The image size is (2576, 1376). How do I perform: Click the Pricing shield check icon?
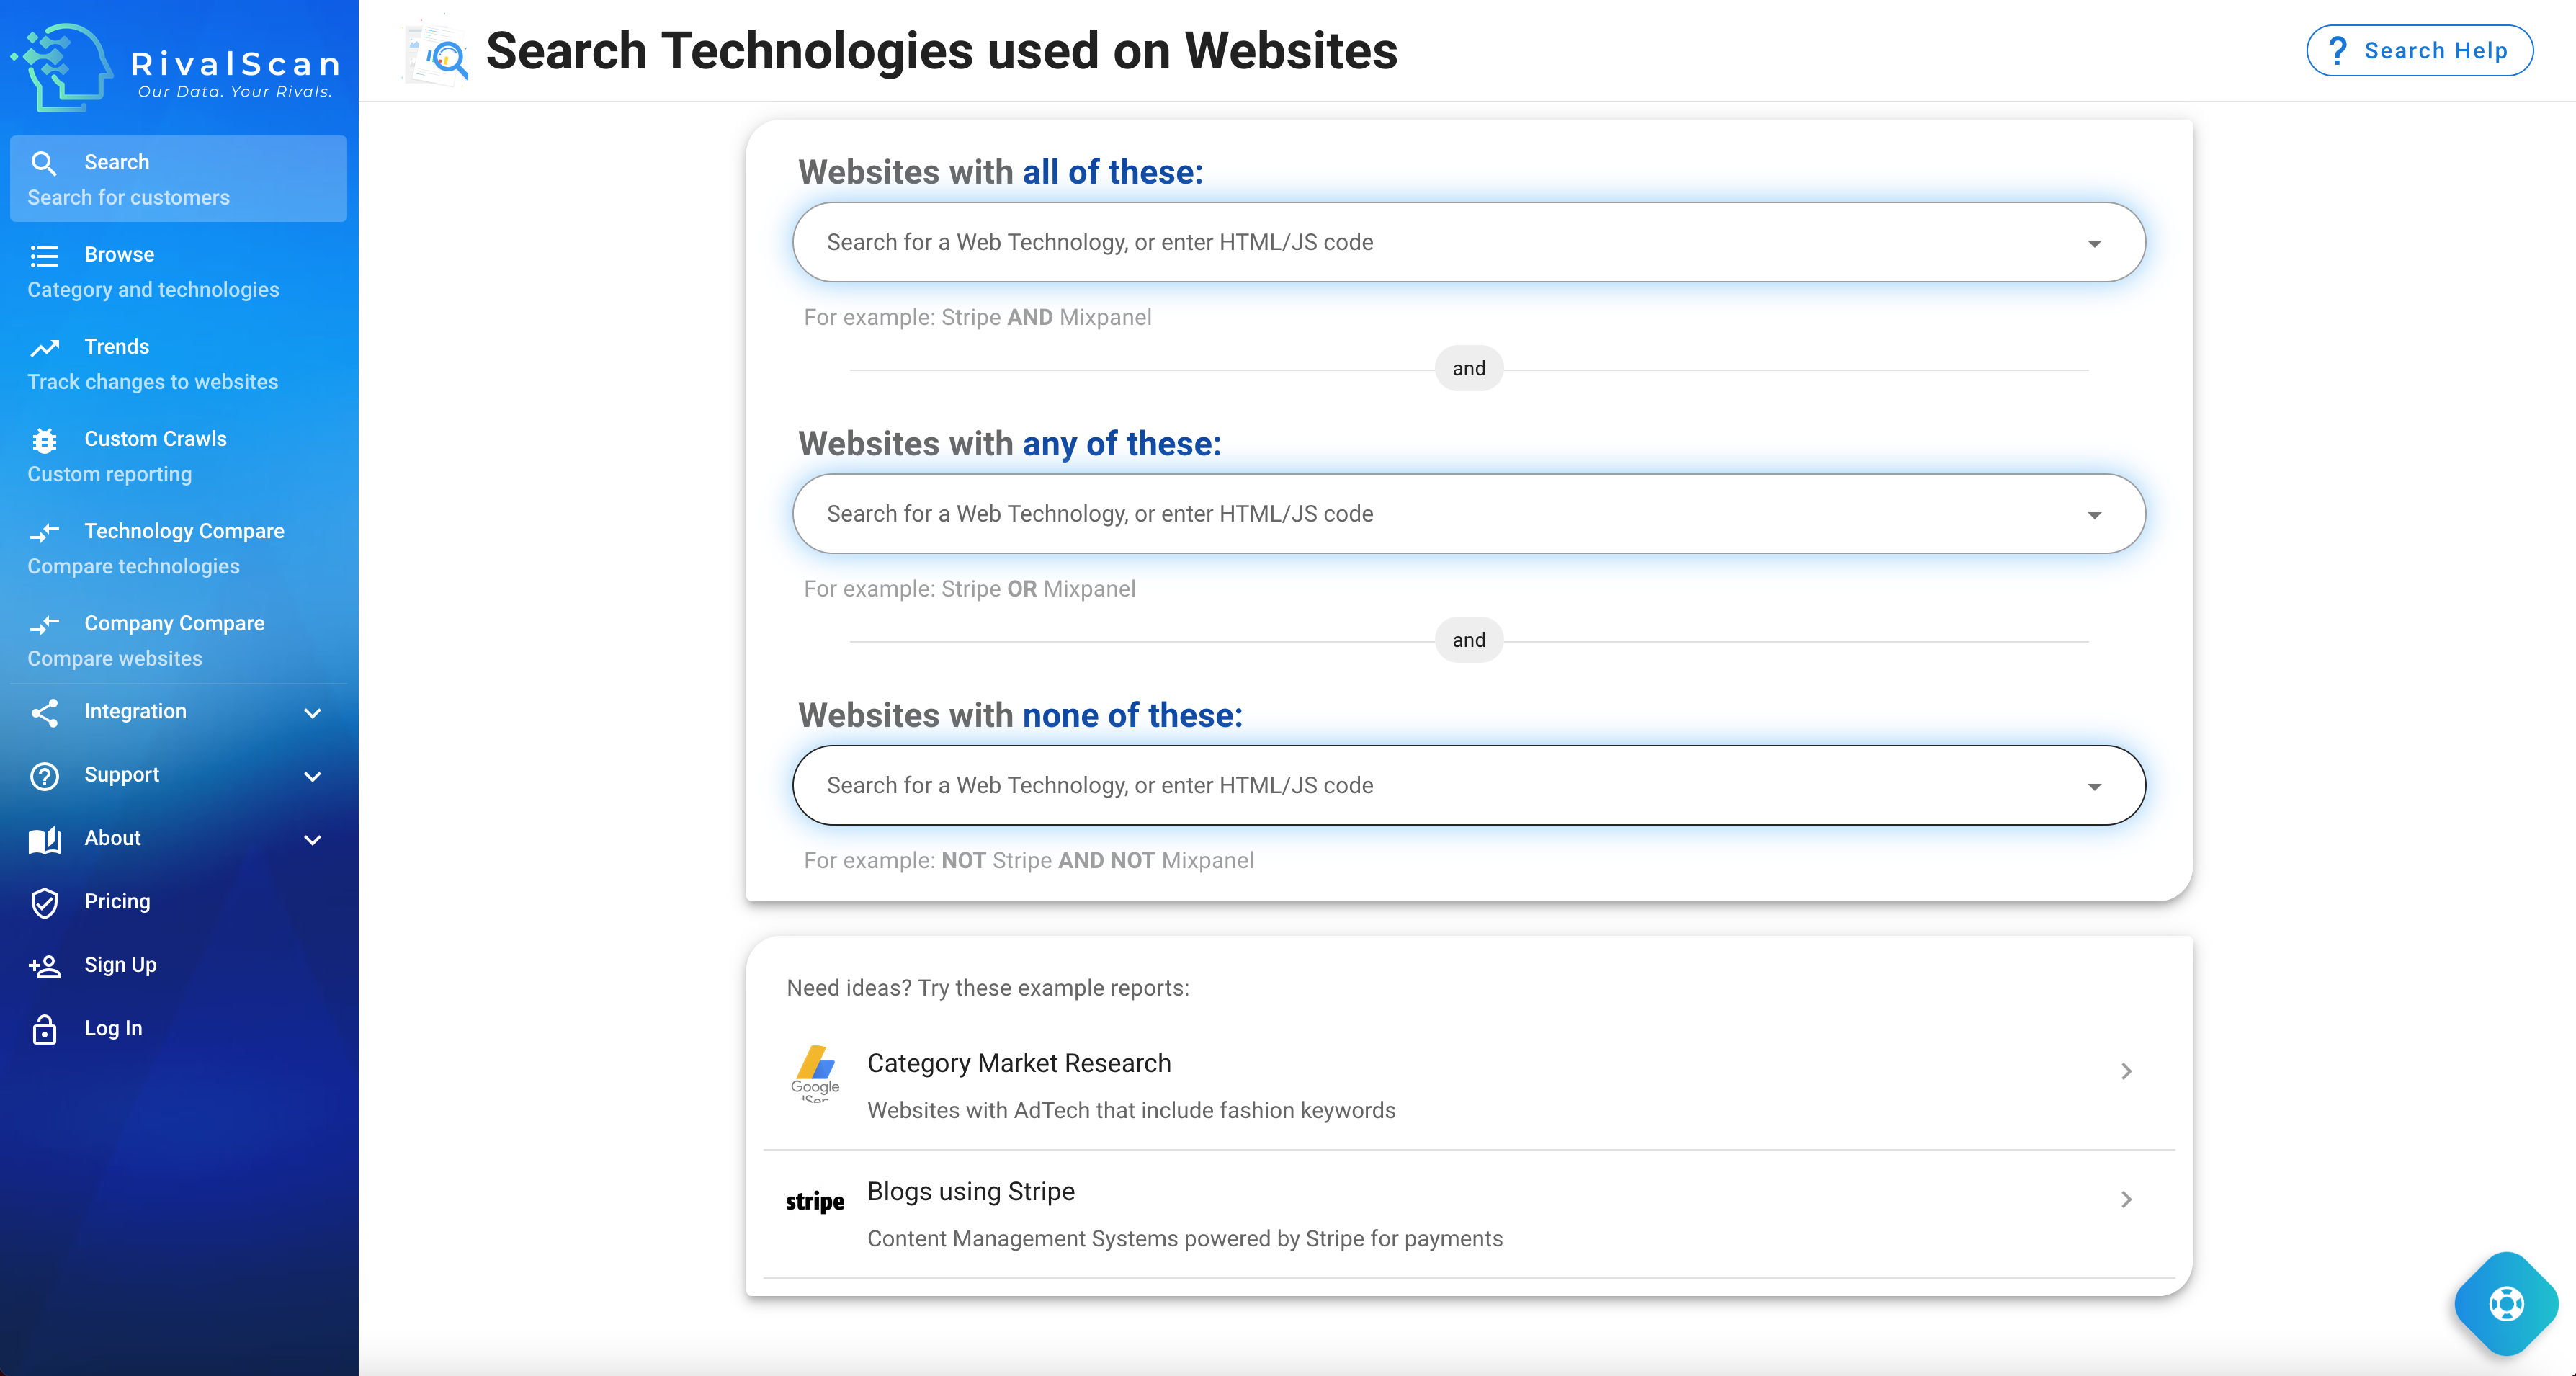tap(44, 902)
